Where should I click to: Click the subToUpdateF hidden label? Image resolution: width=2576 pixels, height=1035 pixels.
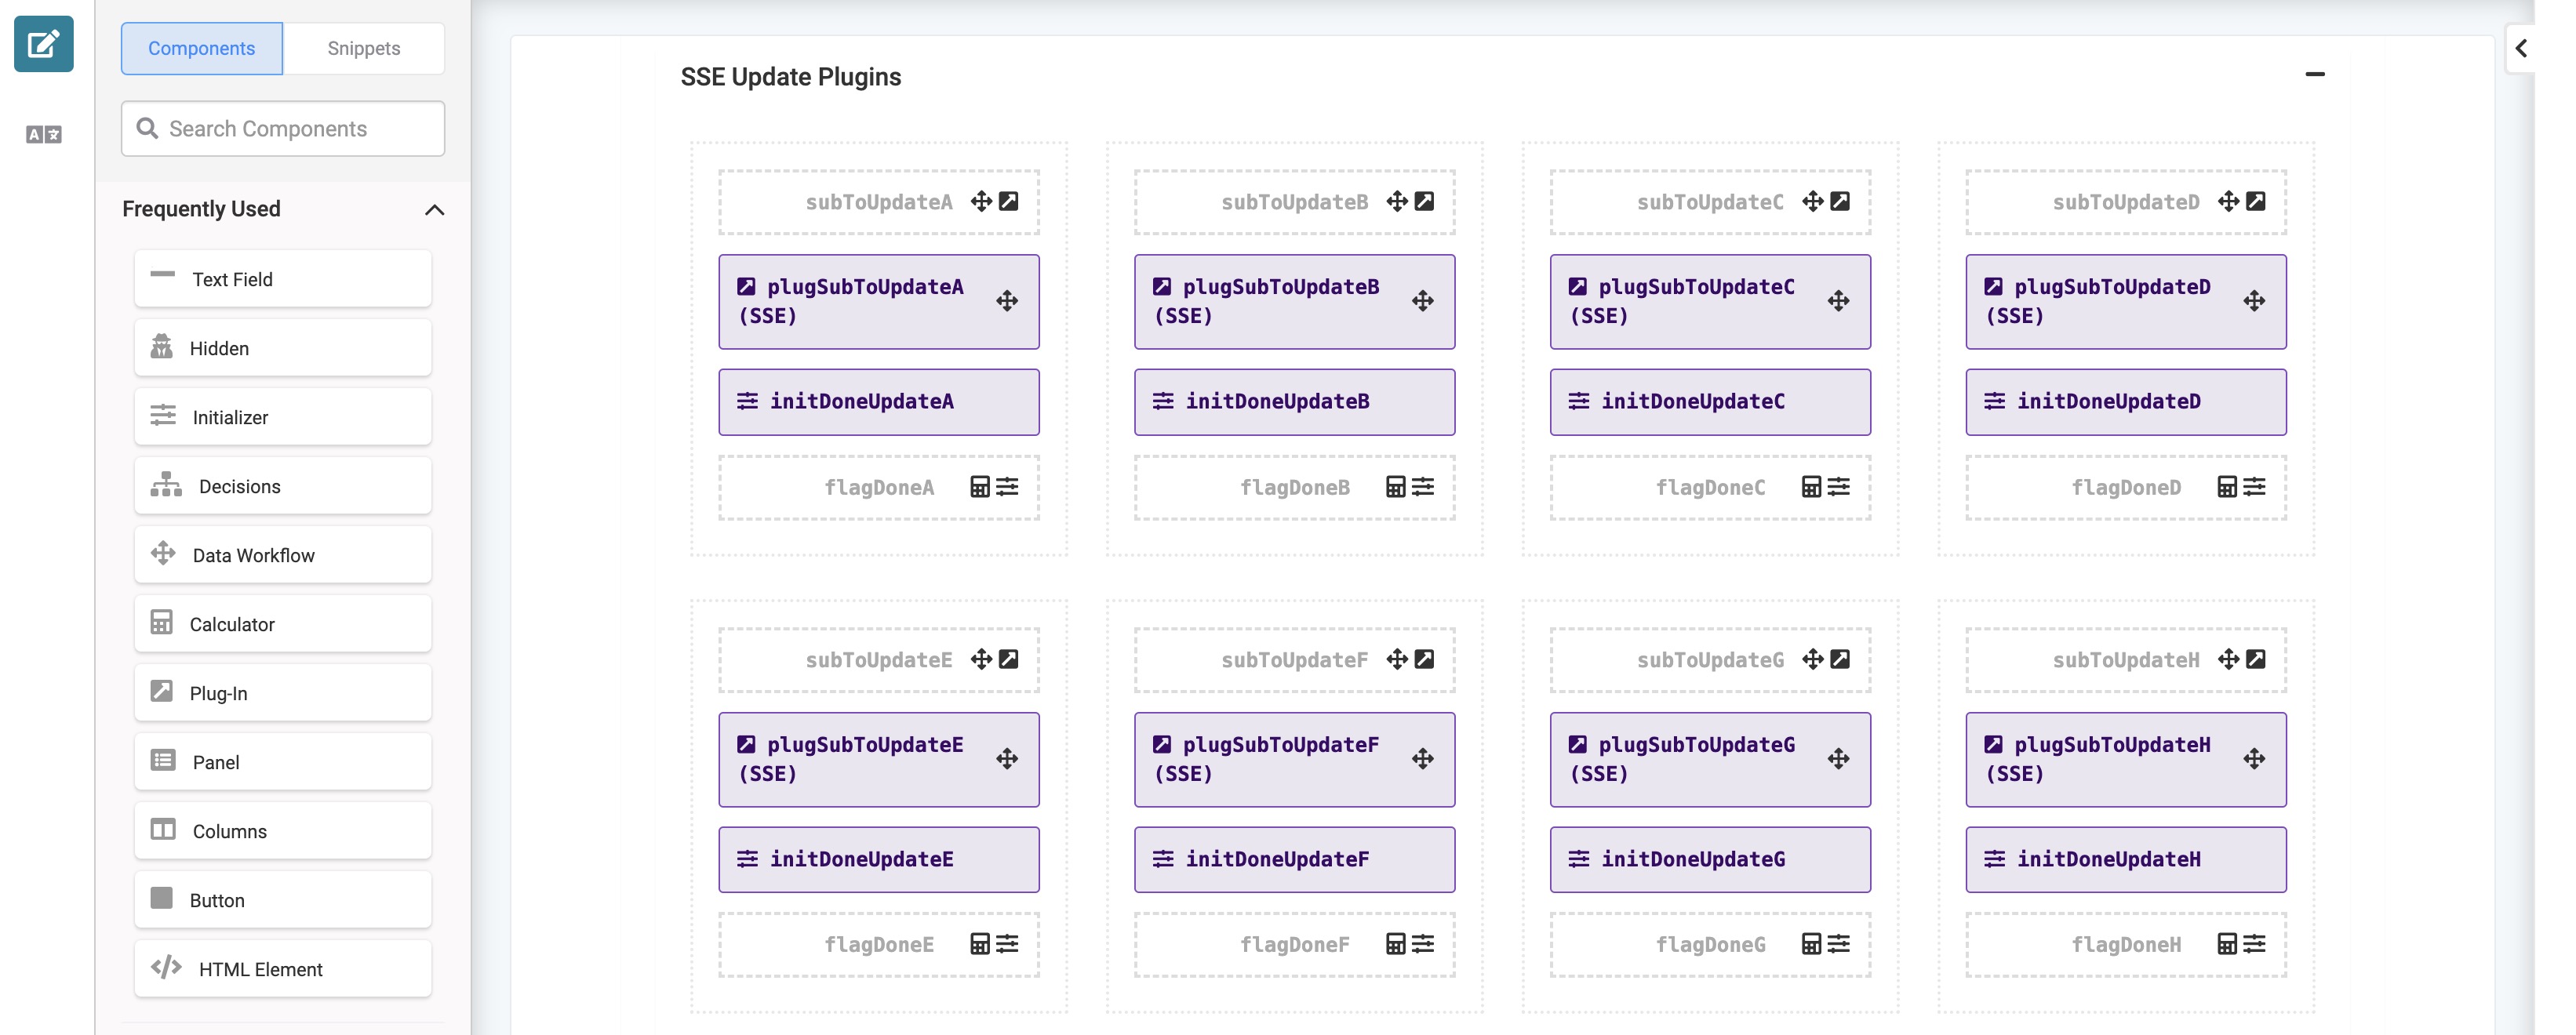coord(1295,660)
